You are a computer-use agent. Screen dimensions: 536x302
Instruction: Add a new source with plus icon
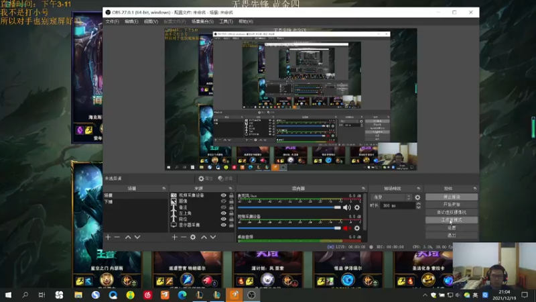click(174, 237)
